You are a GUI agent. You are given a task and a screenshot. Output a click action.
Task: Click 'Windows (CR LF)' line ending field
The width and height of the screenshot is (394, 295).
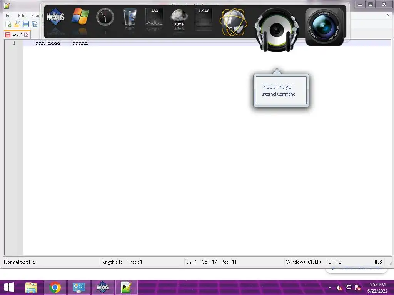pos(303,262)
